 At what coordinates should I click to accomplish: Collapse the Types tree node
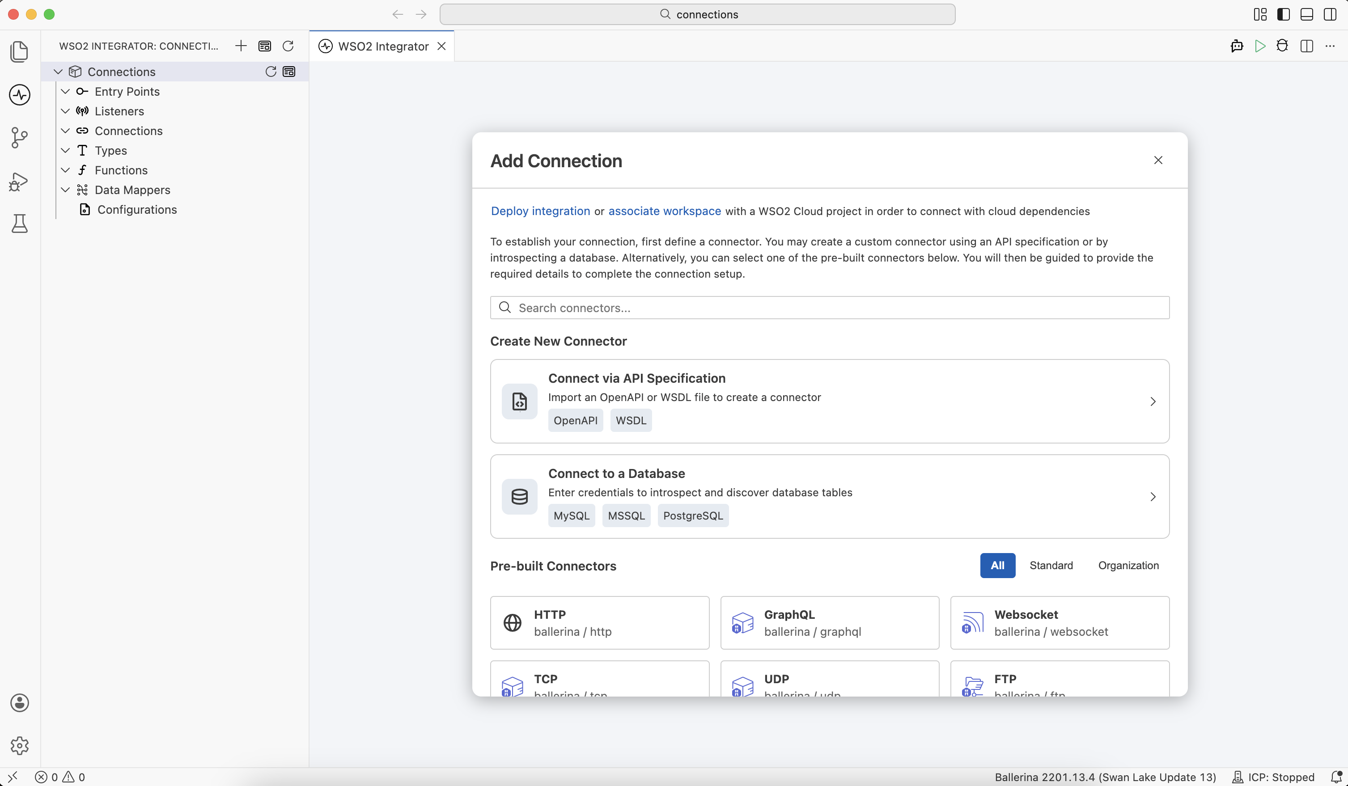(x=65, y=151)
